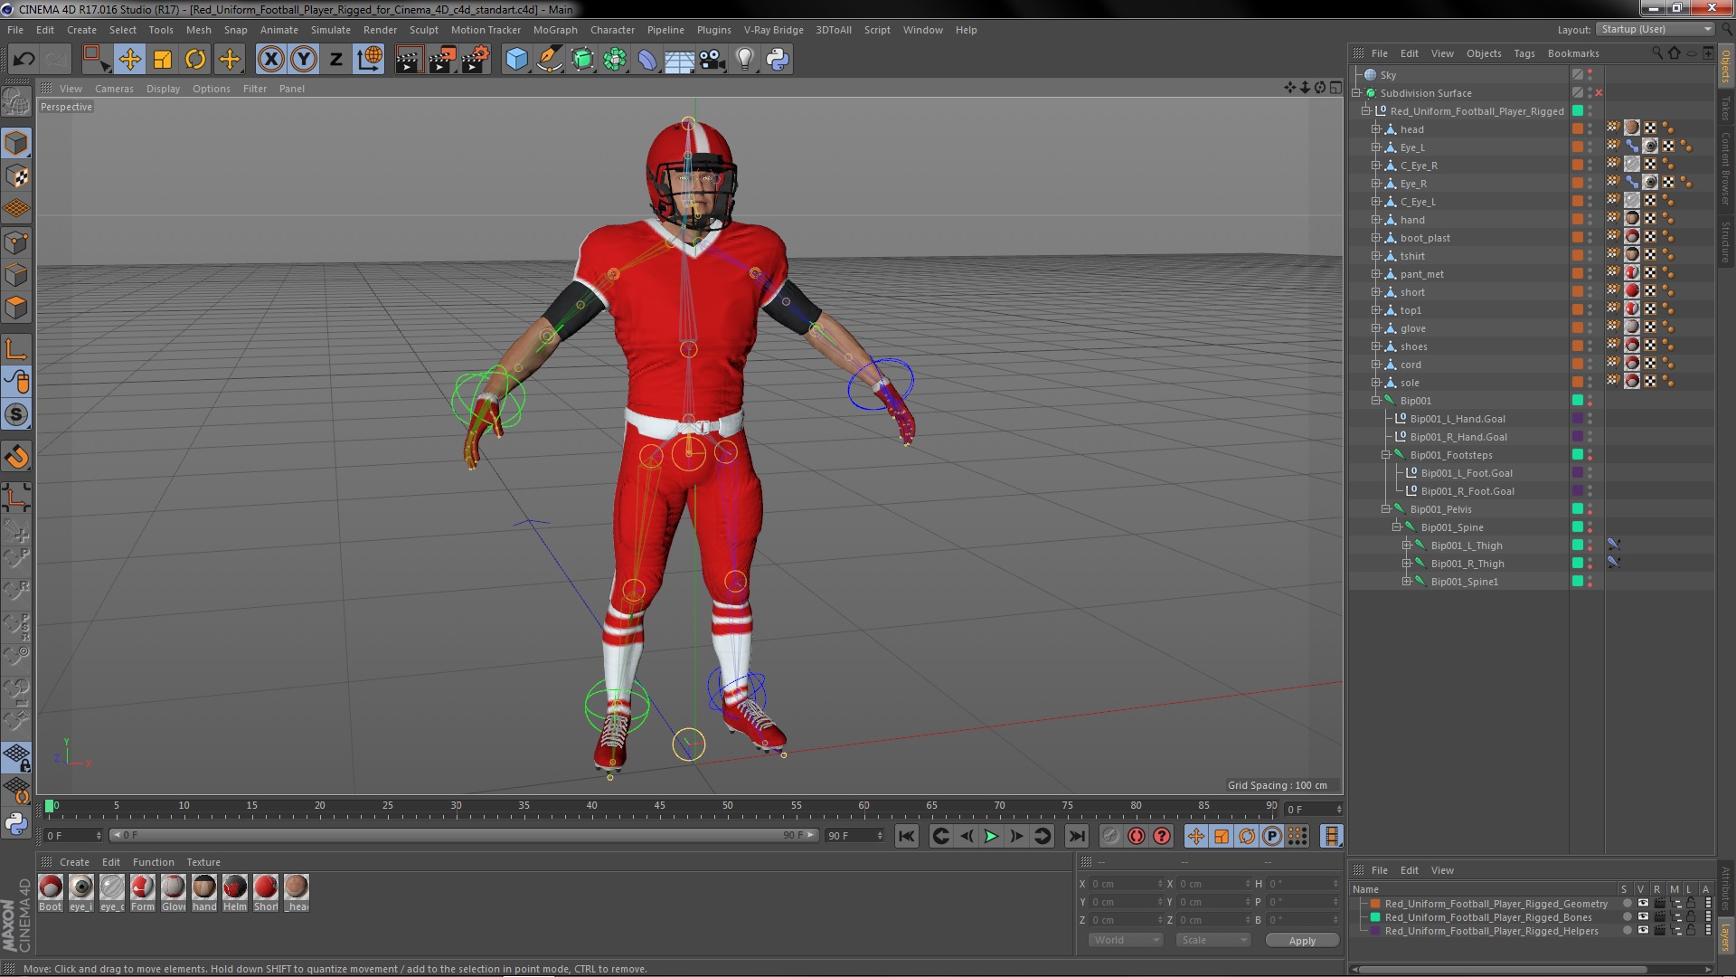Add a deformer object
This screenshot has height=977, width=1736.
click(647, 60)
